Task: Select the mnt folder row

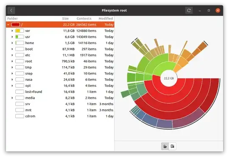Action: coord(60,110)
